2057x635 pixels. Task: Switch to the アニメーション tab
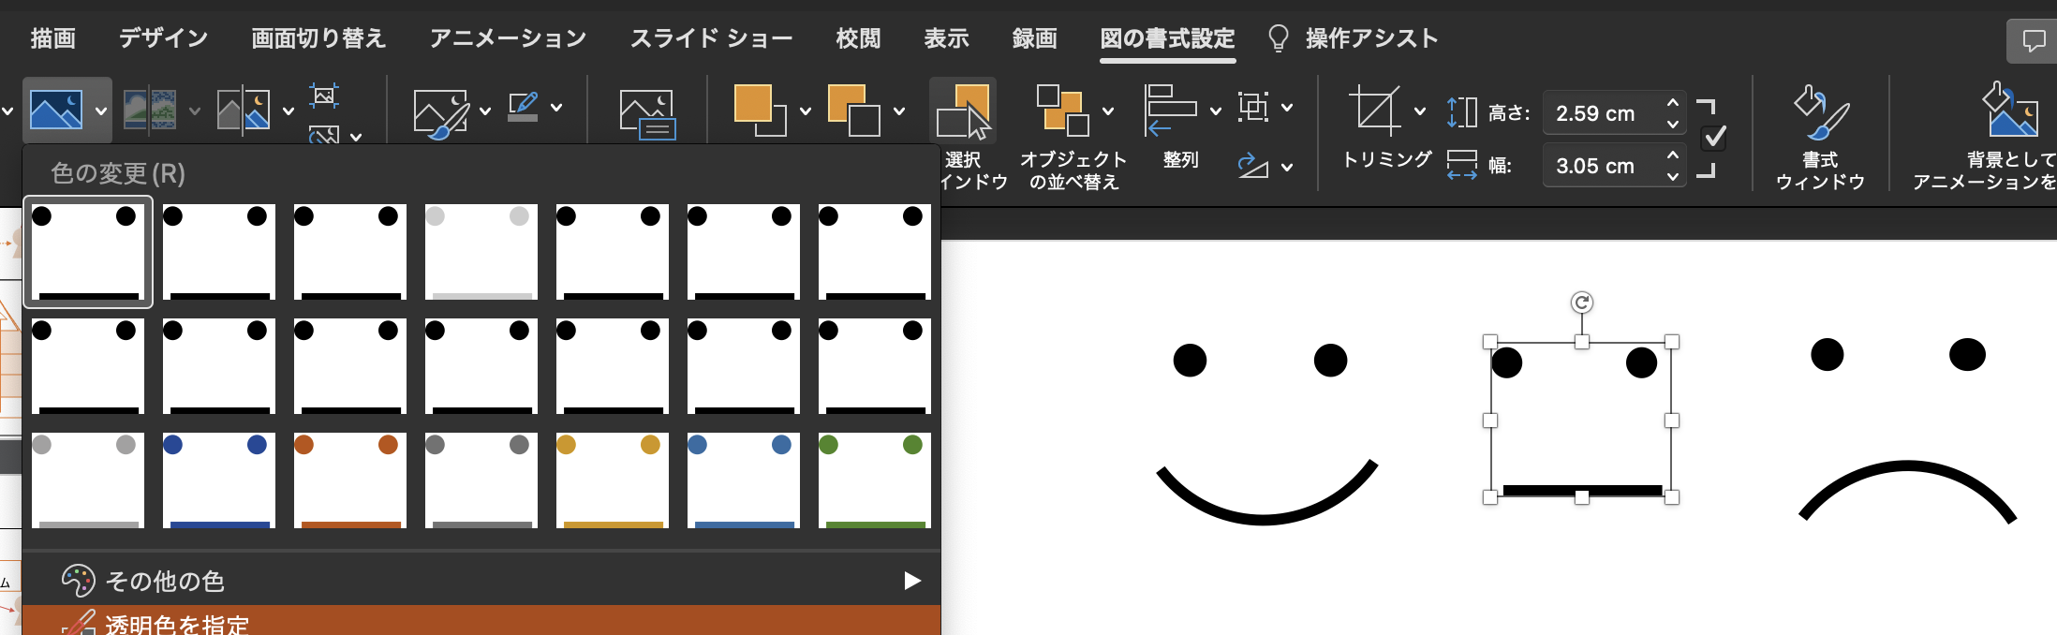508,38
